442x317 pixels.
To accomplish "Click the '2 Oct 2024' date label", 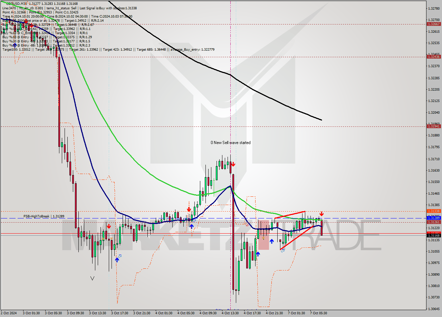I will pyautogui.click(x=9, y=313).
